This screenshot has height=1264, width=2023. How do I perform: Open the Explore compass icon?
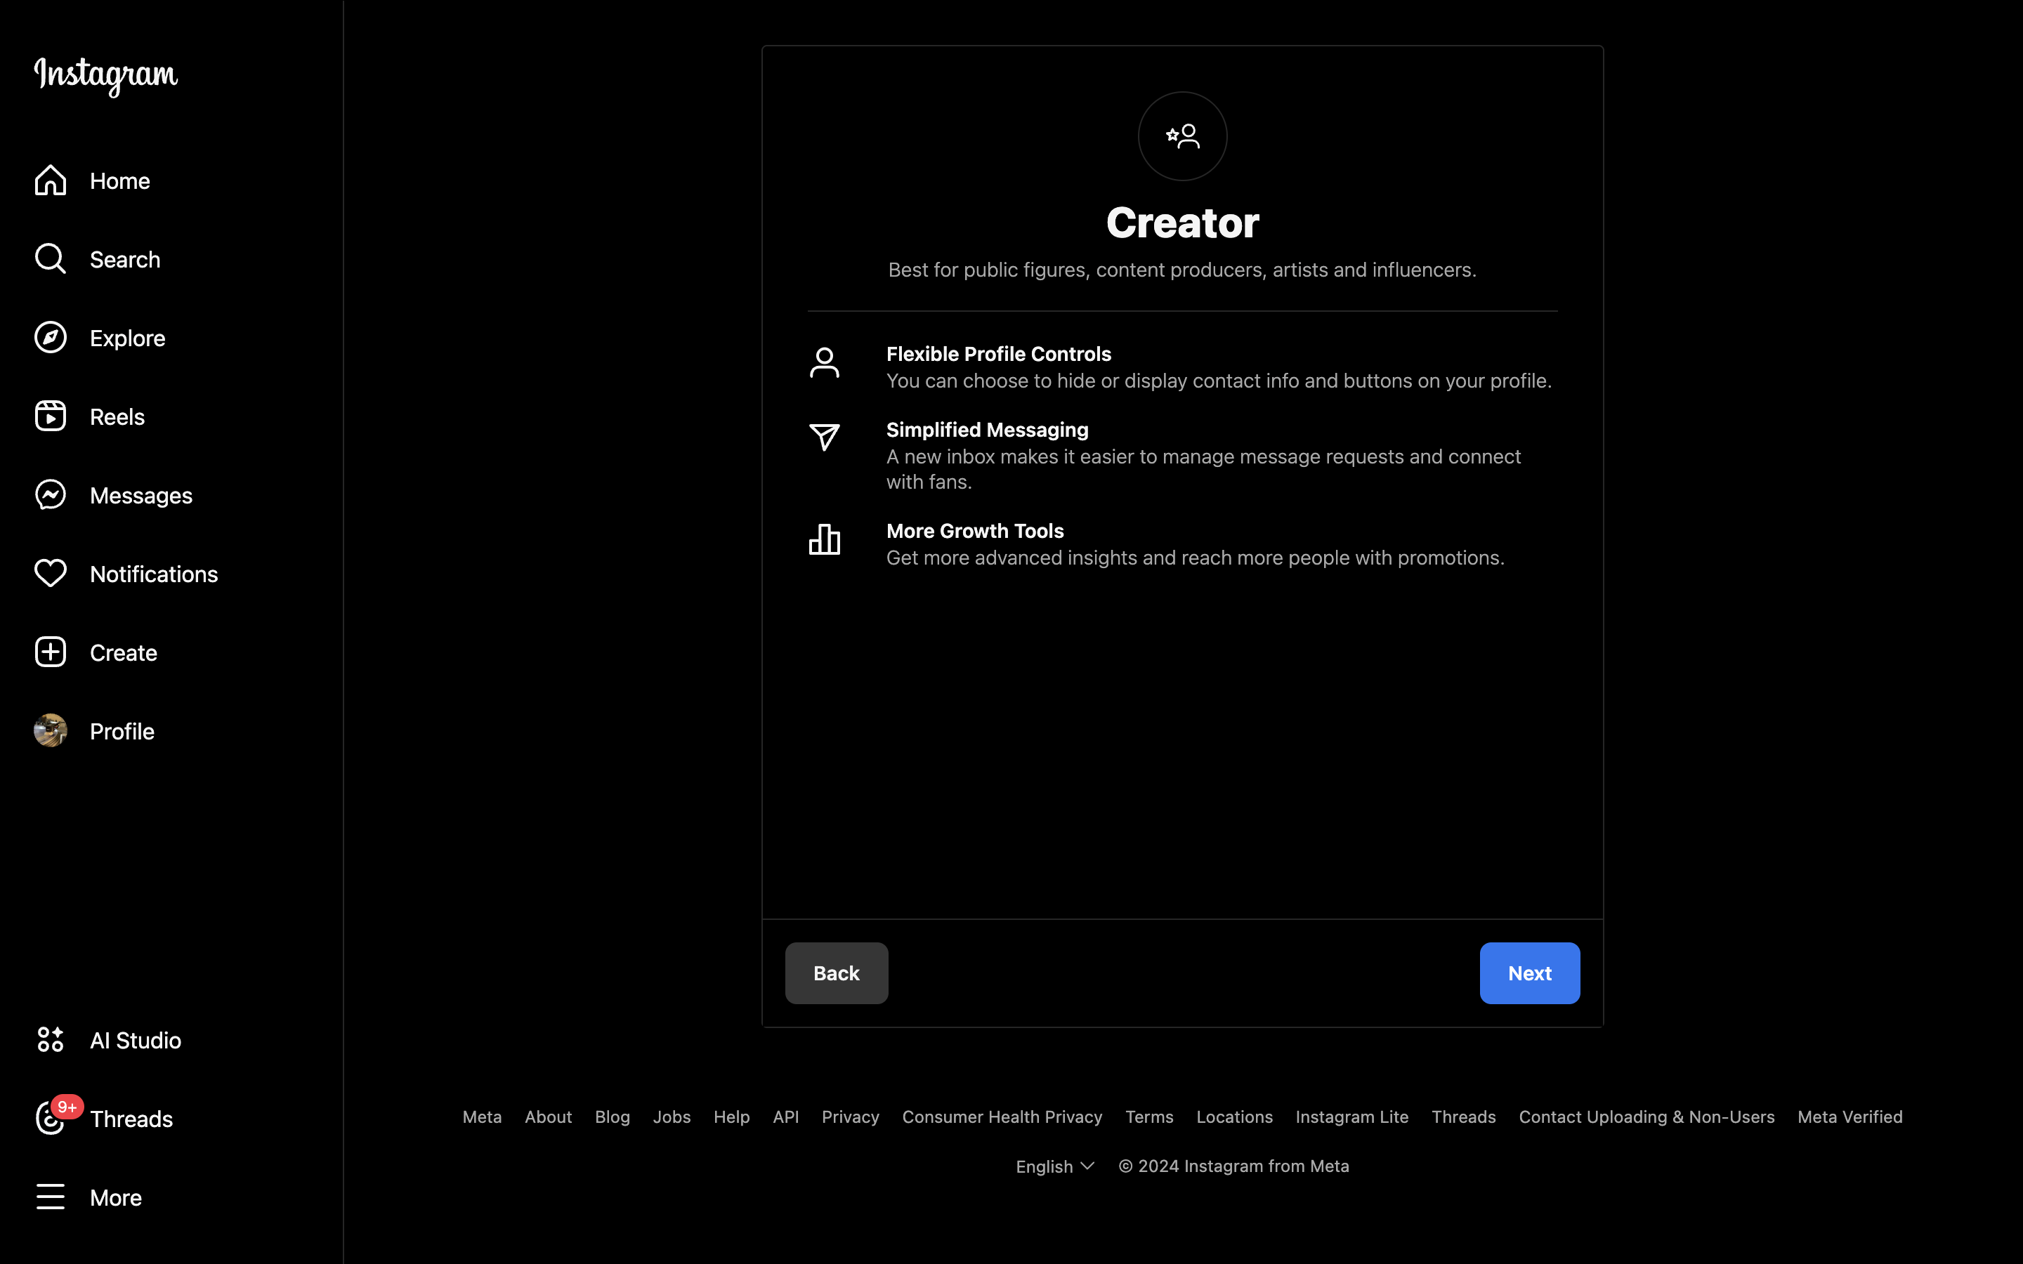(x=50, y=338)
